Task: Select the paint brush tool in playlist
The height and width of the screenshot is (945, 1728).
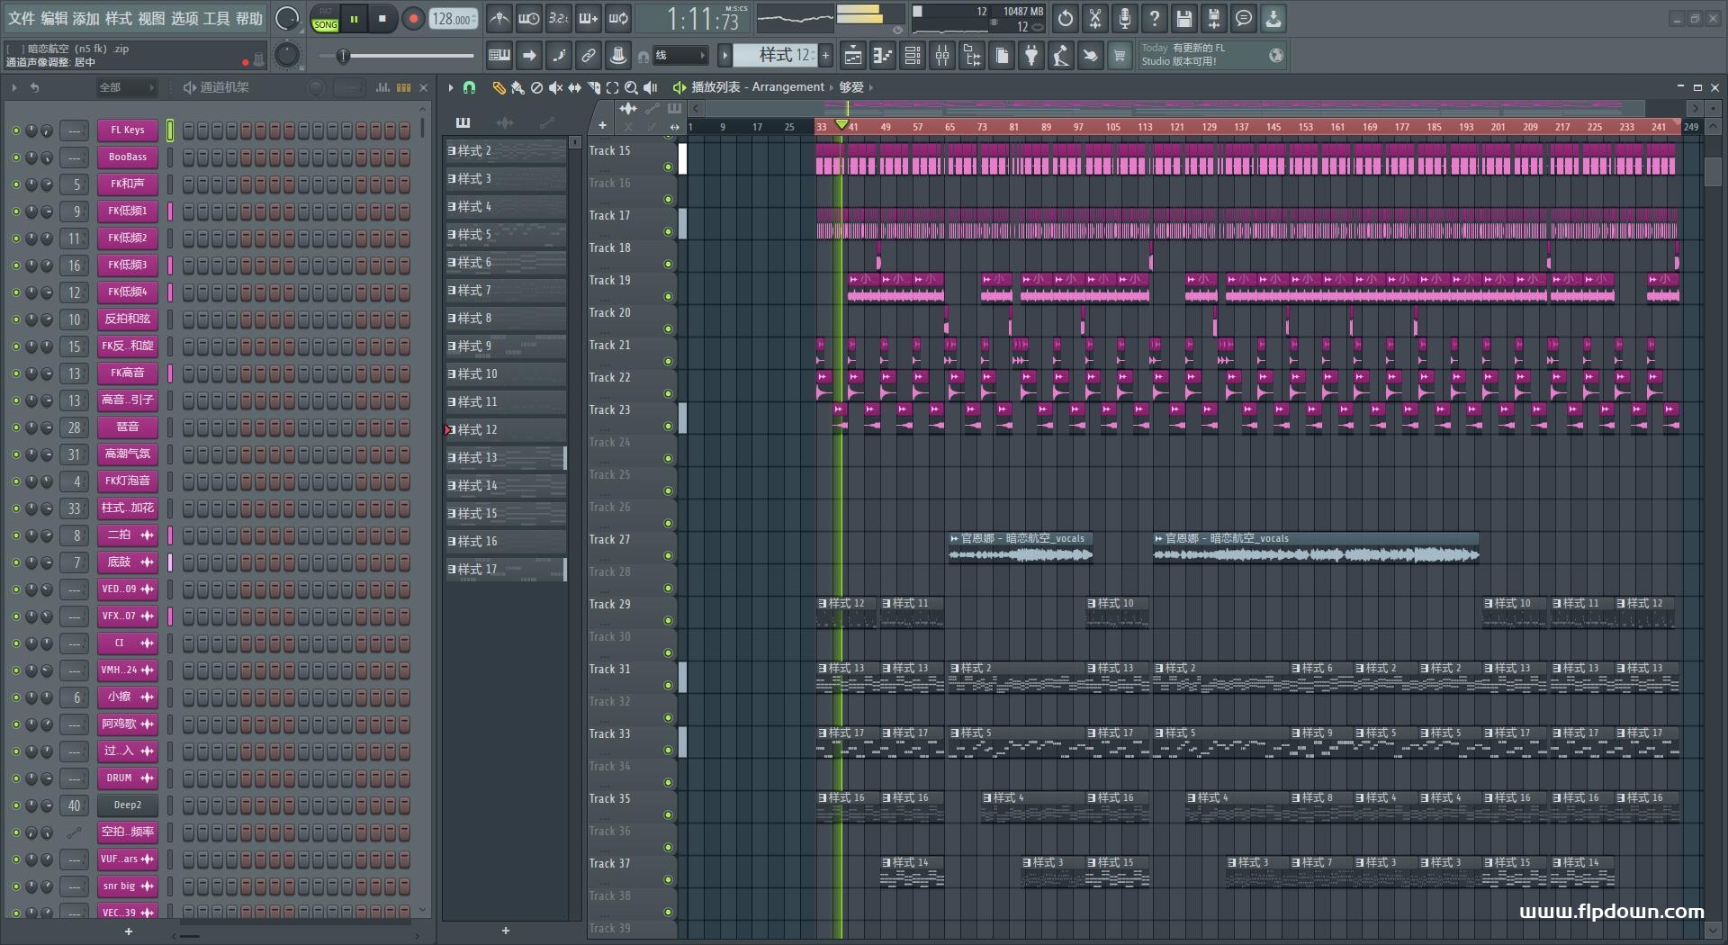Action: point(517,87)
